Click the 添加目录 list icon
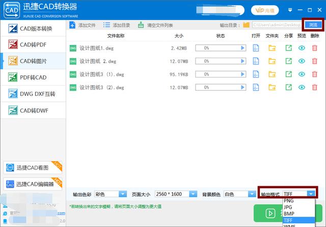326x227 pixels. pos(106,25)
